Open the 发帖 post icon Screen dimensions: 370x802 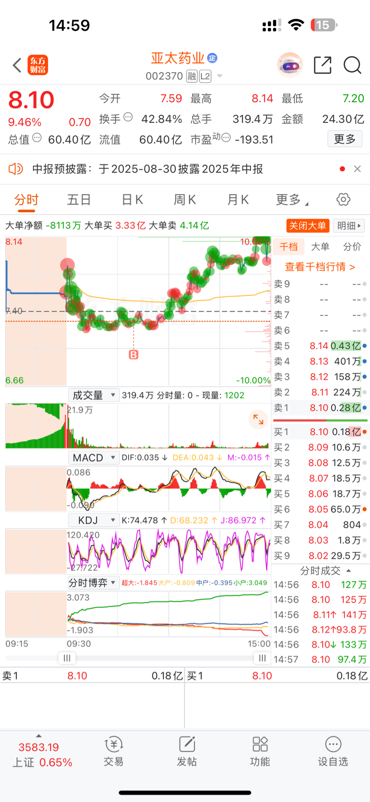pos(187,751)
